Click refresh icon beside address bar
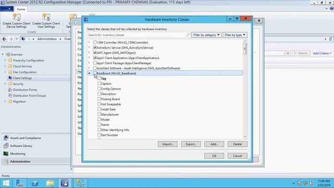The height and width of the screenshot is (188, 334). (330, 39)
